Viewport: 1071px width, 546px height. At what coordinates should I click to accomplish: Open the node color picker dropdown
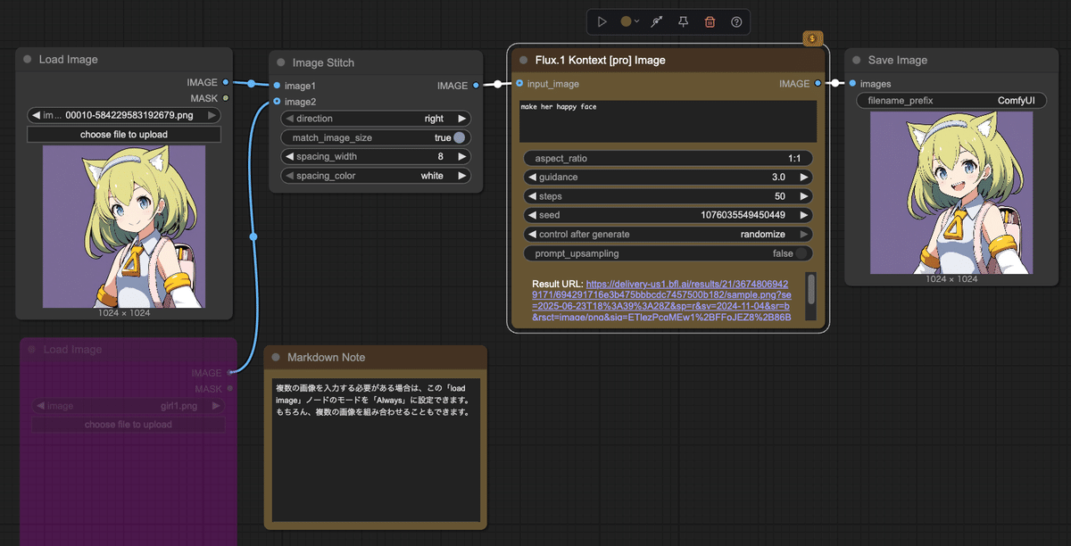630,21
